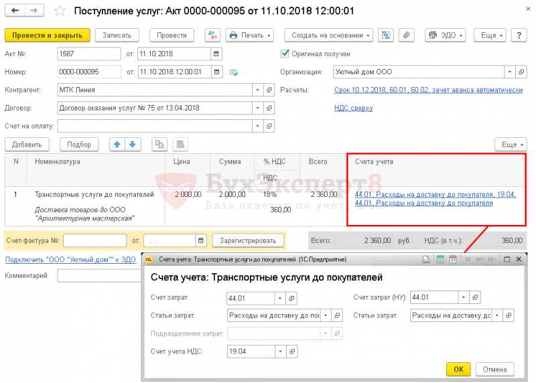This screenshot has width=536, height=383.
Task: Expand Счет затрат dropdown in dialog
Action: pyautogui.click(x=280, y=298)
